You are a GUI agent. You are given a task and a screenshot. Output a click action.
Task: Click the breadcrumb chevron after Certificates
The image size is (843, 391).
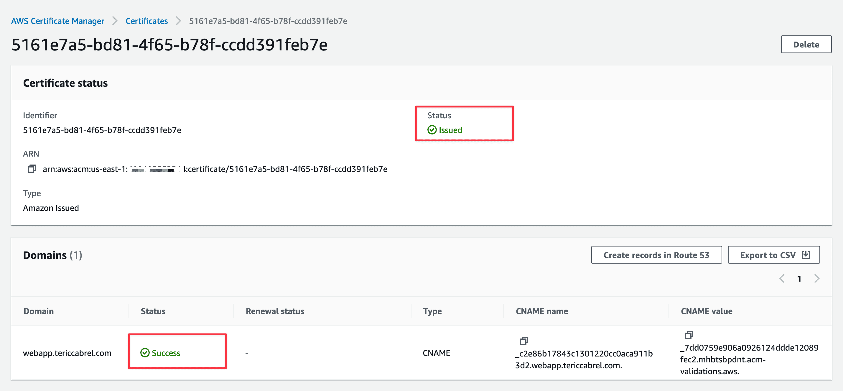pos(178,21)
